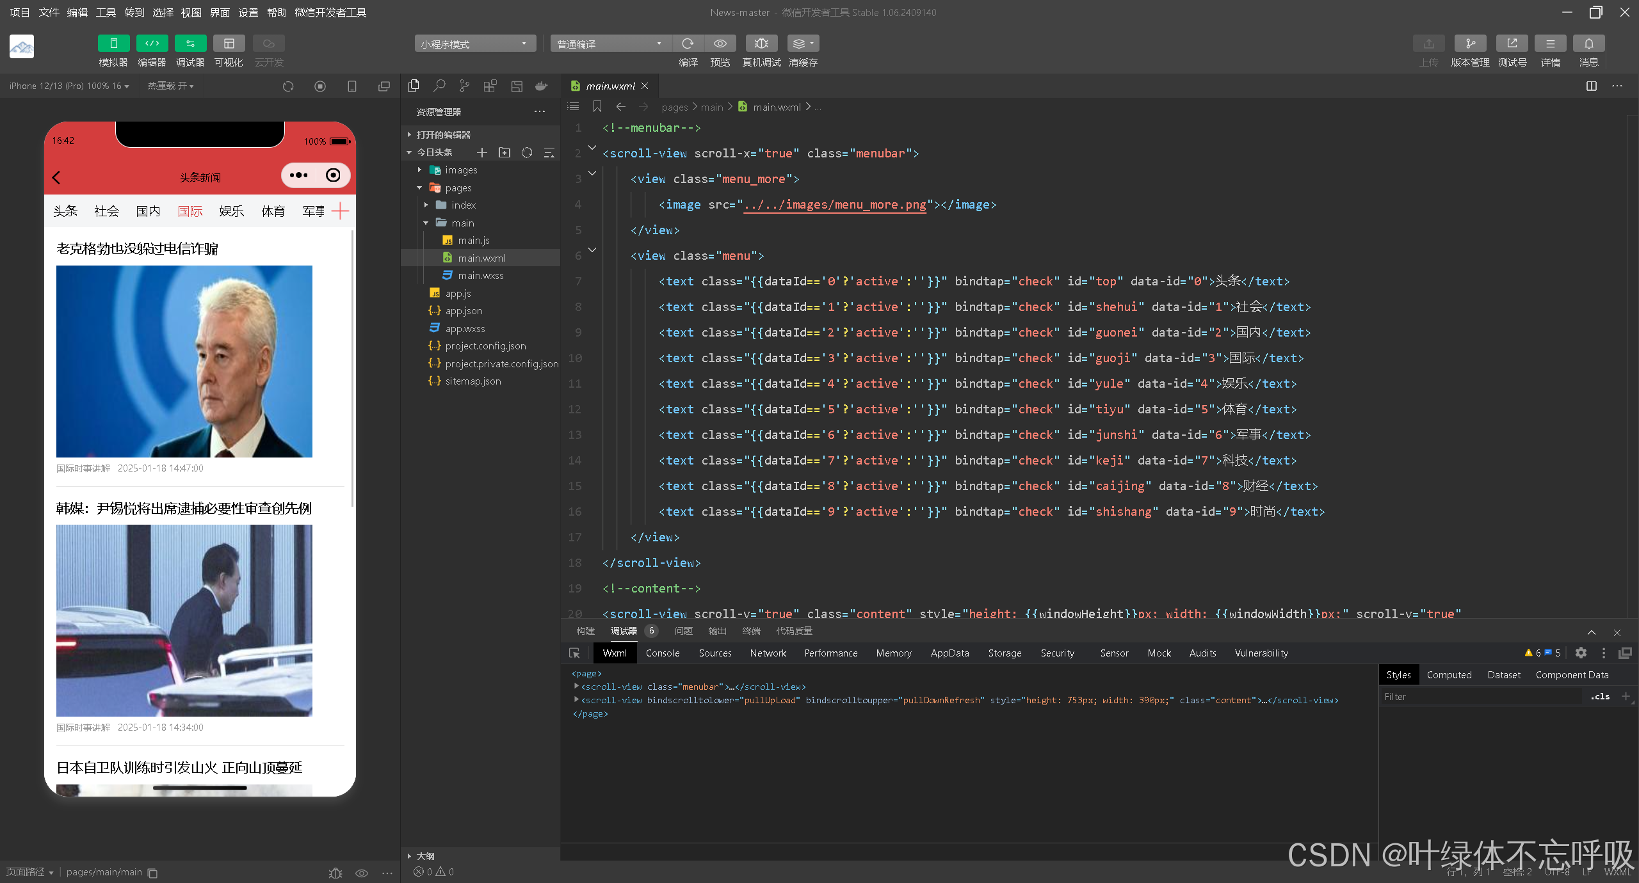Open 版本管理 version control
Screen dimensions: 1639x883
coord(1470,44)
